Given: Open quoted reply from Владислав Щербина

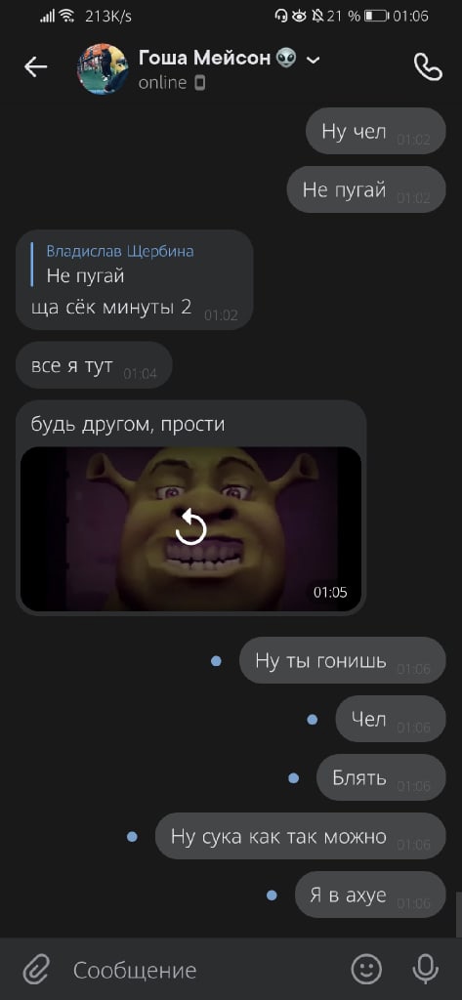Looking at the screenshot, I should [120, 264].
